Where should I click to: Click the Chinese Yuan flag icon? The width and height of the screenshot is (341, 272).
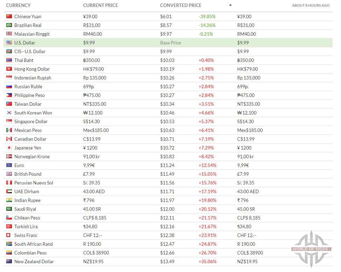[9, 16]
